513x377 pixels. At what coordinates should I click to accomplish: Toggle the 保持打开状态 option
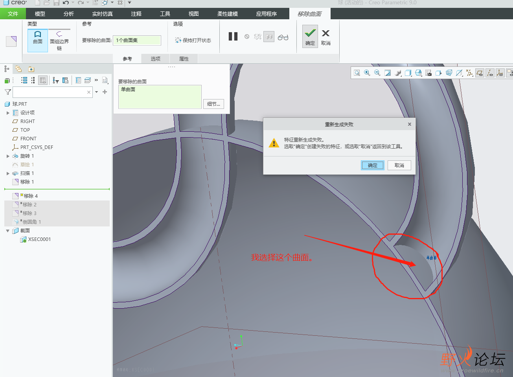(193, 40)
